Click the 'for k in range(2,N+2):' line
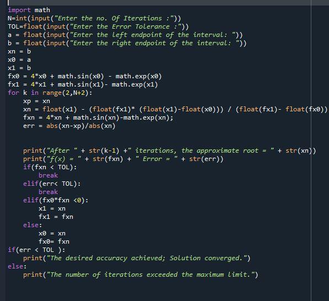 pyautogui.click(x=50, y=93)
